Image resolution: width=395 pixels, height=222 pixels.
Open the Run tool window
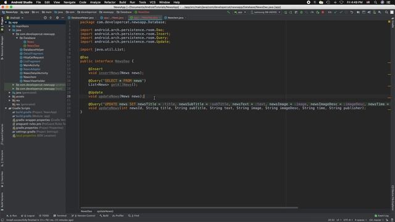coord(12,216)
